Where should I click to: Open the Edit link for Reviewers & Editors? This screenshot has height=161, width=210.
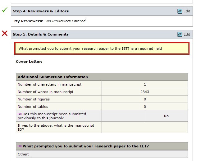pyautogui.click(x=187, y=11)
